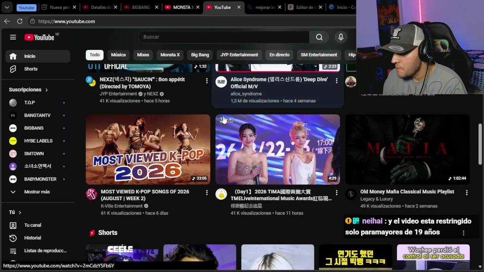484x272 pixels.
Task: Open options for the 2026 TIMA video
Action: [x=336, y=193]
